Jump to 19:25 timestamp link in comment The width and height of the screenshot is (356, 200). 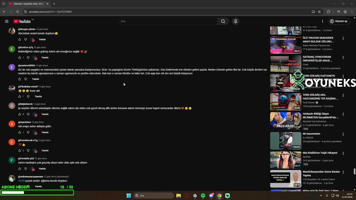coord(21,181)
